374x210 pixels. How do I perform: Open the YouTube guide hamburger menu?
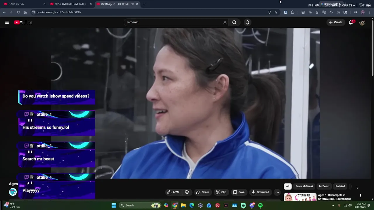click(x=7, y=22)
